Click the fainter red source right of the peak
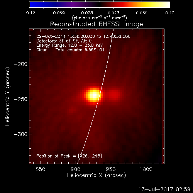This screenshot has height=193, width=193. (114, 95)
